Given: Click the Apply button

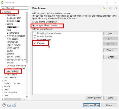Looking at the screenshot, I should (111, 98).
